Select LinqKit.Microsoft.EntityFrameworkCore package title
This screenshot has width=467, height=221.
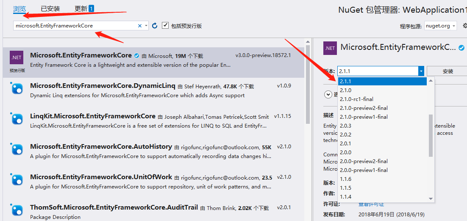93,116
